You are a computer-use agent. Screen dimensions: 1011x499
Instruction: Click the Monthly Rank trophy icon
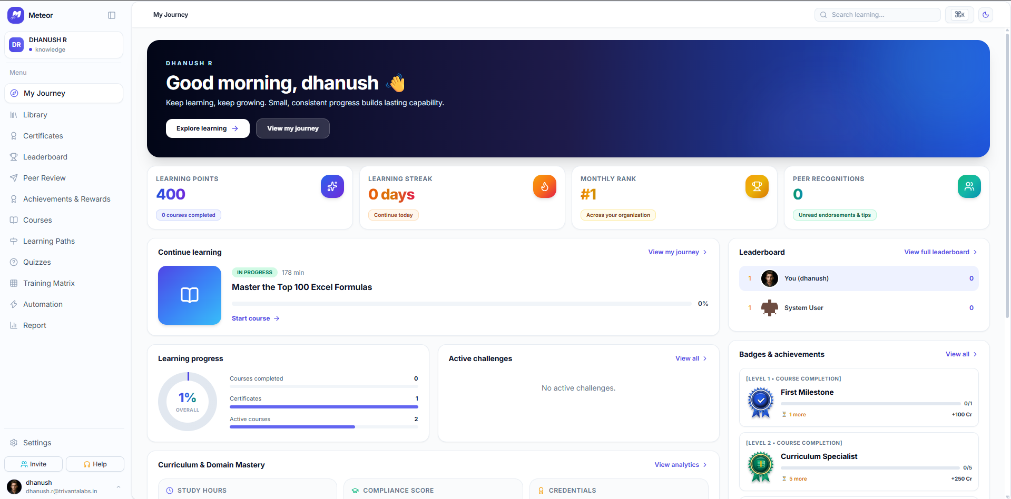[757, 186]
